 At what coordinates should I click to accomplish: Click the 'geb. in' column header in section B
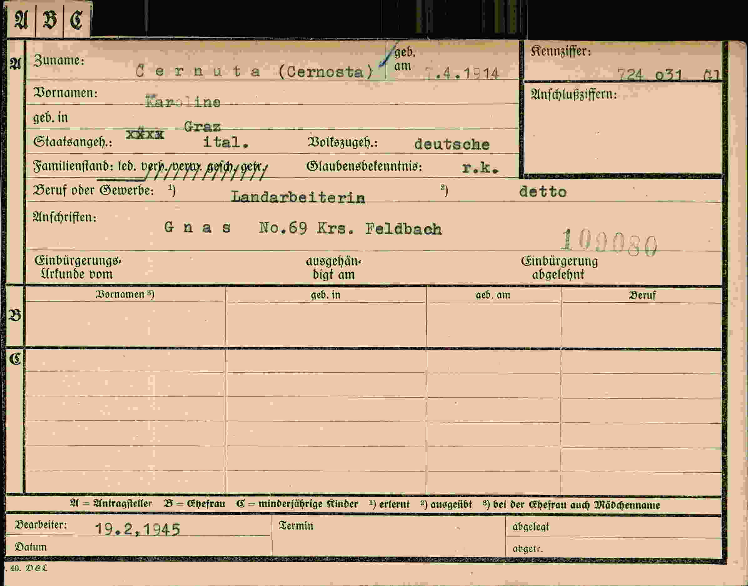326,295
